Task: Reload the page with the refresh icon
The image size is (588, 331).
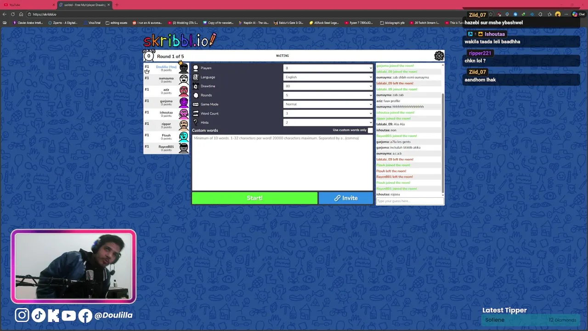Action: click(13, 14)
